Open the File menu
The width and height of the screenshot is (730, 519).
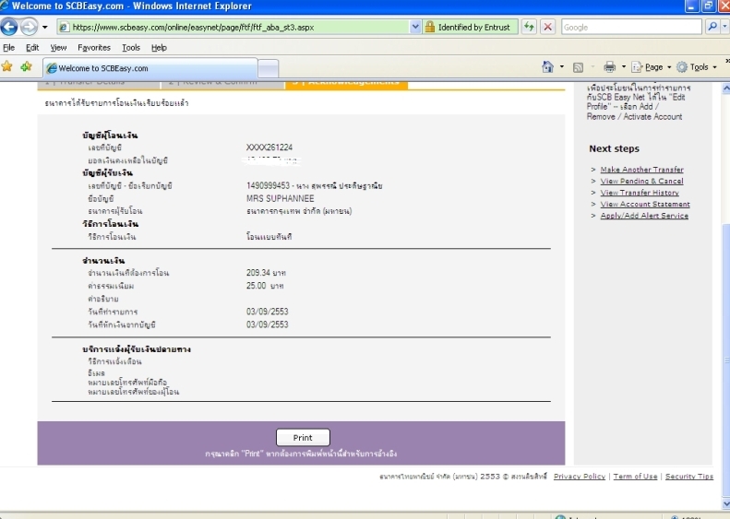(x=8, y=47)
